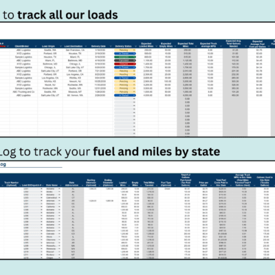Select the ABC Trucking and Co client cell

(23, 91)
